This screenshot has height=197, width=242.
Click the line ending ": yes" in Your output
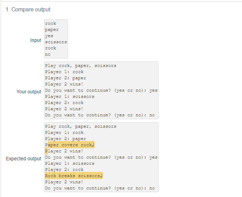[101, 90]
